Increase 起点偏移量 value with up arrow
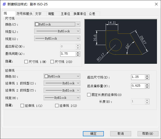The image size is (161, 139). click(x=147, y=85)
